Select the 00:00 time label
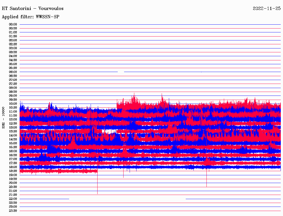The width and height of the screenshot is (283, 216). tap(13, 24)
